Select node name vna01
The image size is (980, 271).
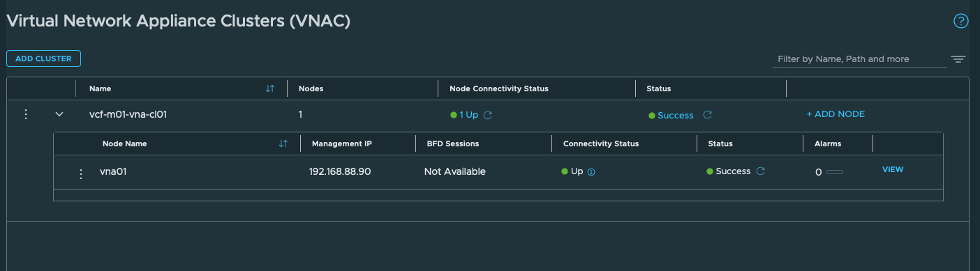point(113,171)
